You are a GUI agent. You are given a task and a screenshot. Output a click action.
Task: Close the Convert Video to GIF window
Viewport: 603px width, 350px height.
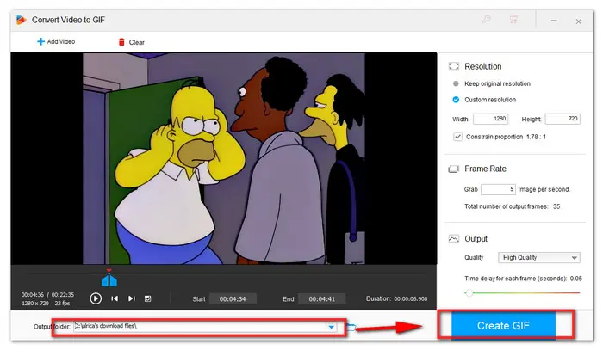click(x=578, y=21)
